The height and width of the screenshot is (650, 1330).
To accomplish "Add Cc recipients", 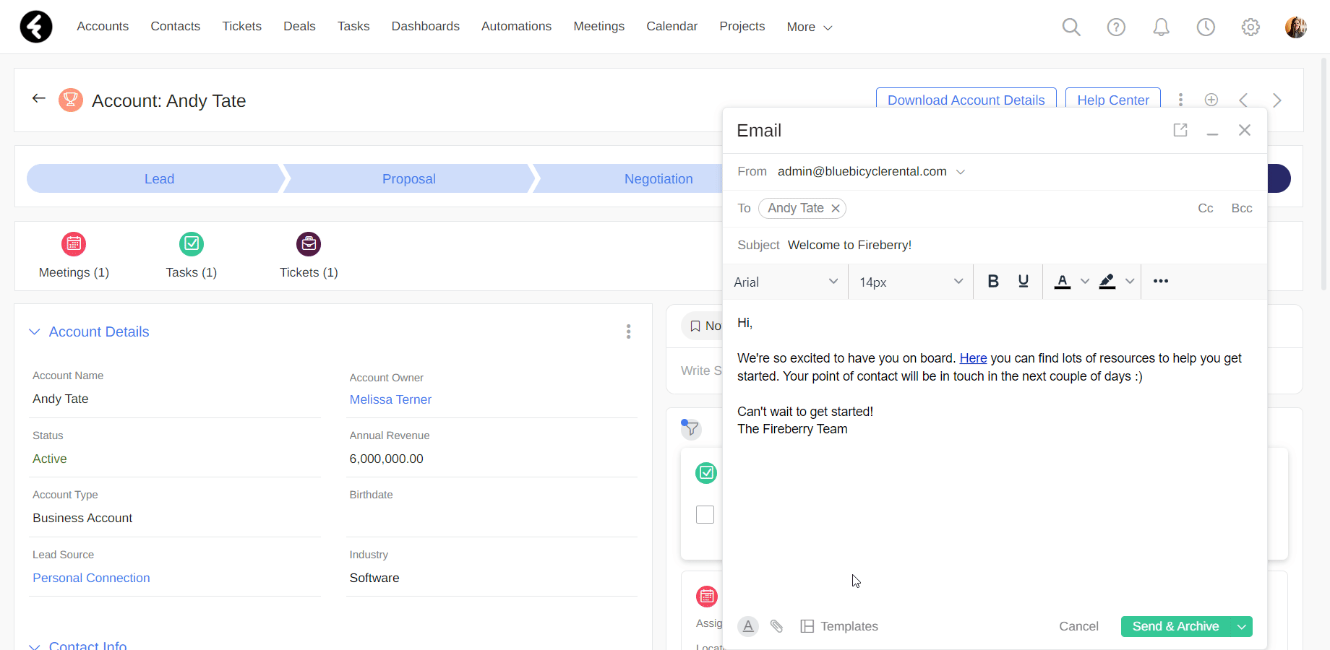I will tap(1206, 208).
